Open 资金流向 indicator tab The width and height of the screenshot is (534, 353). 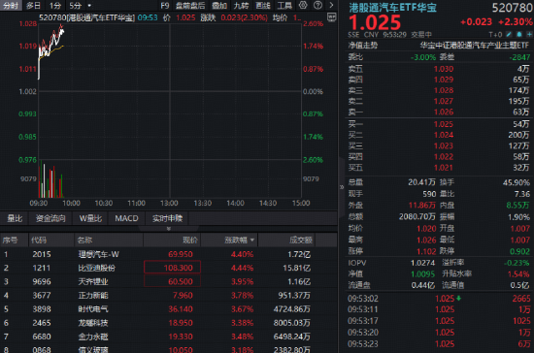[x=50, y=218]
